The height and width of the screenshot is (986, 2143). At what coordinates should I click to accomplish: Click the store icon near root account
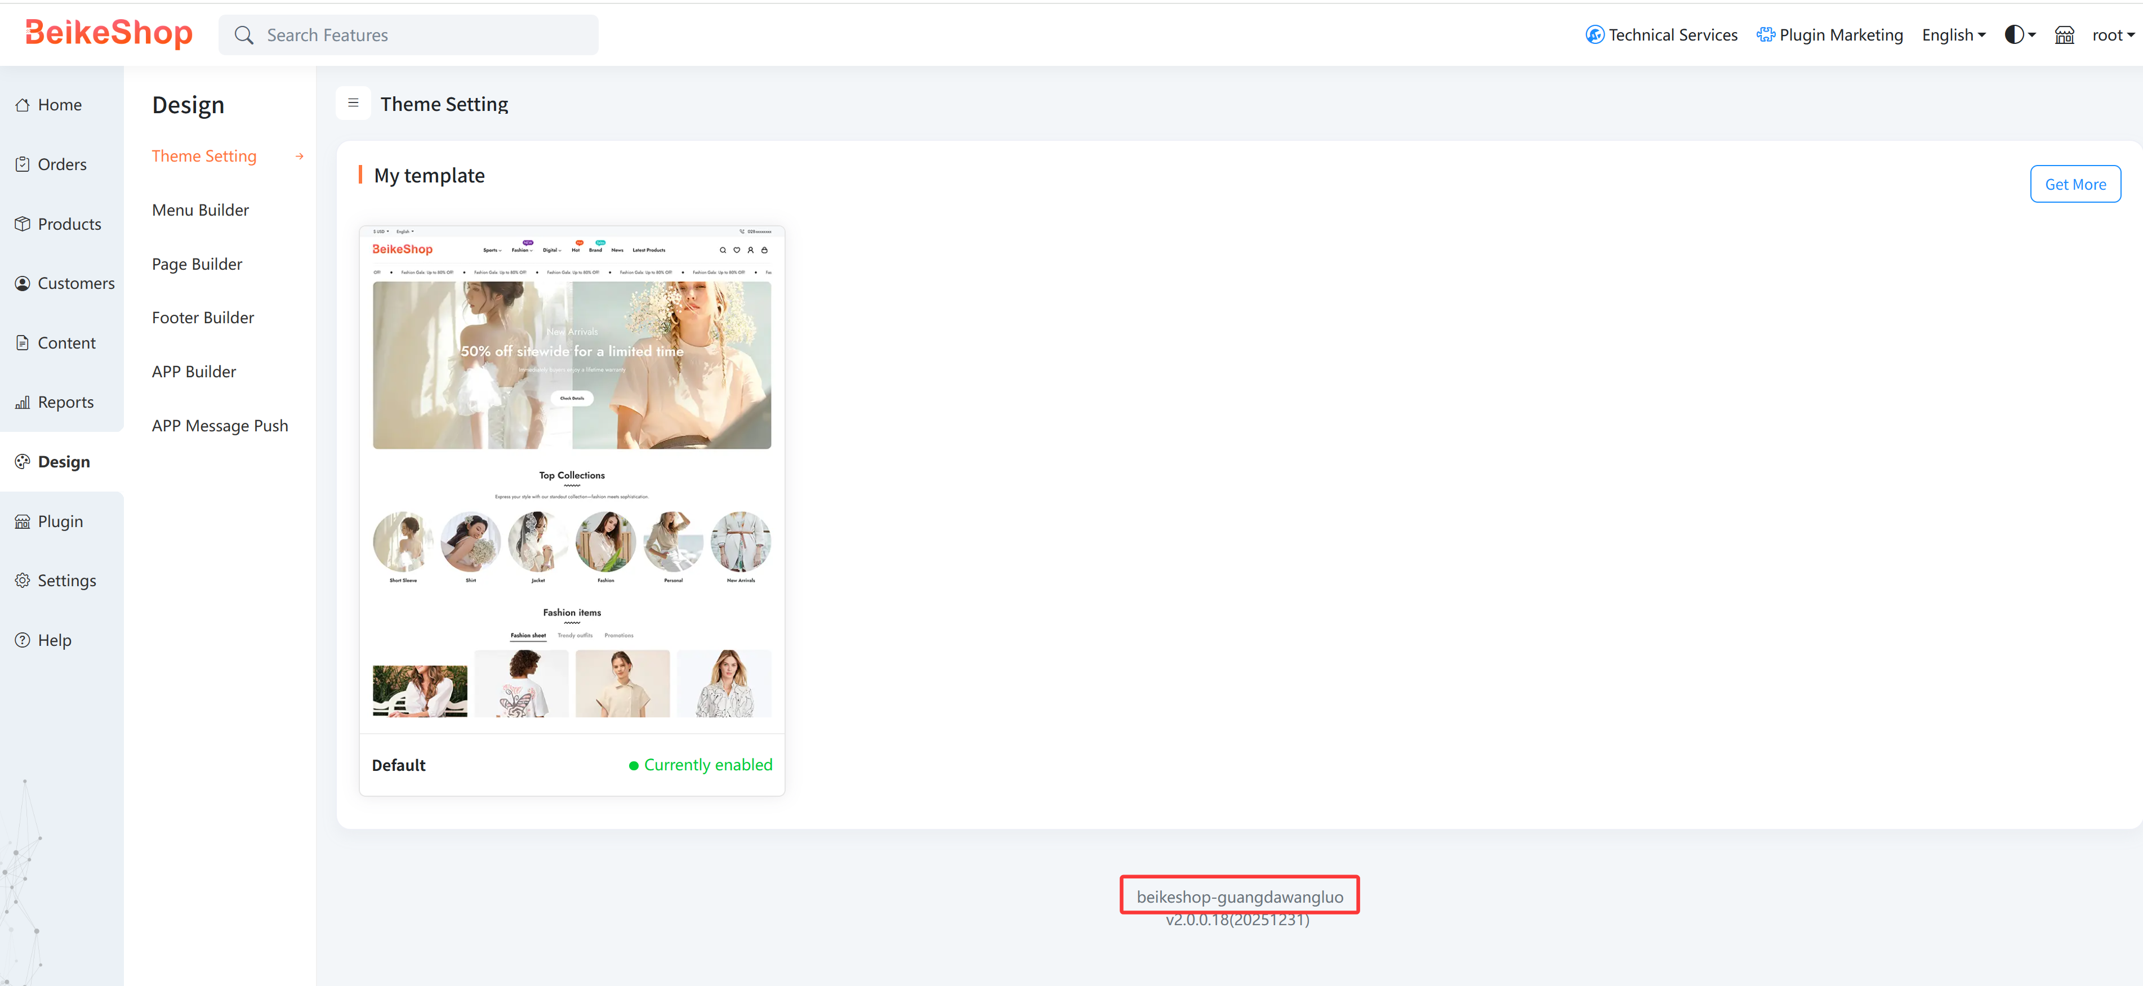point(2064,34)
